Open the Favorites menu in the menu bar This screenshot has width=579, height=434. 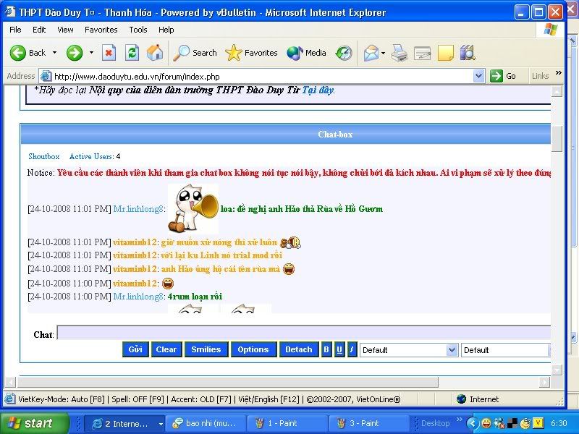point(101,30)
